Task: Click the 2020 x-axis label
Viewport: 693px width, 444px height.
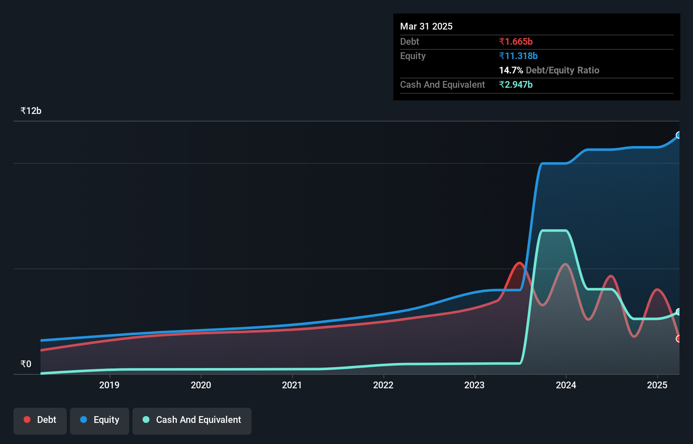Action: pos(201,385)
